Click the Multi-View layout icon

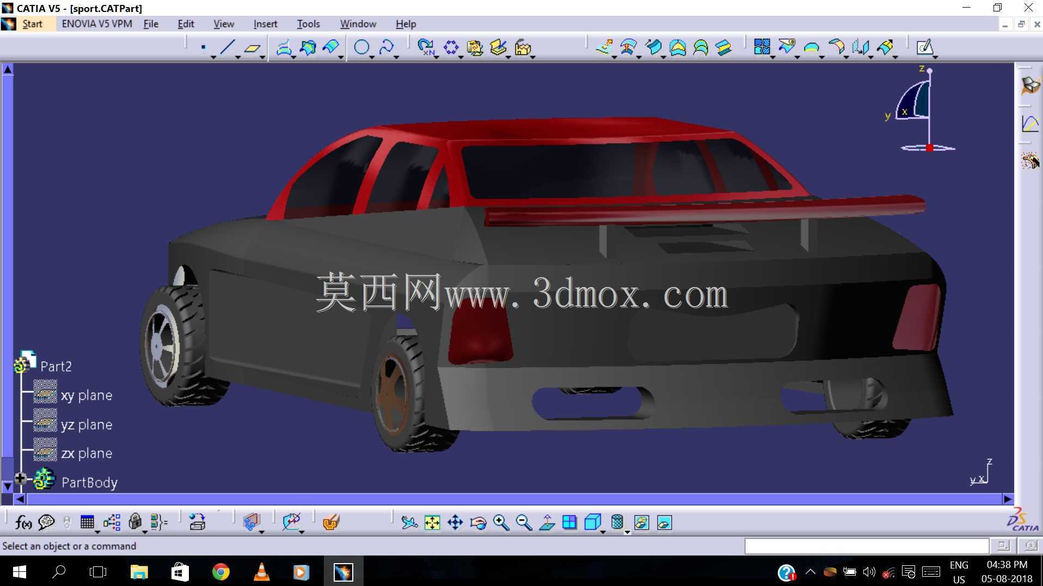(x=569, y=523)
